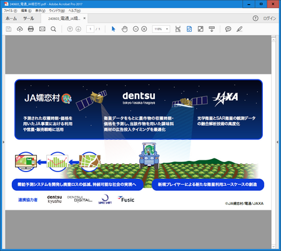Click the ログイン button
The image size is (281, 251).
270,18
